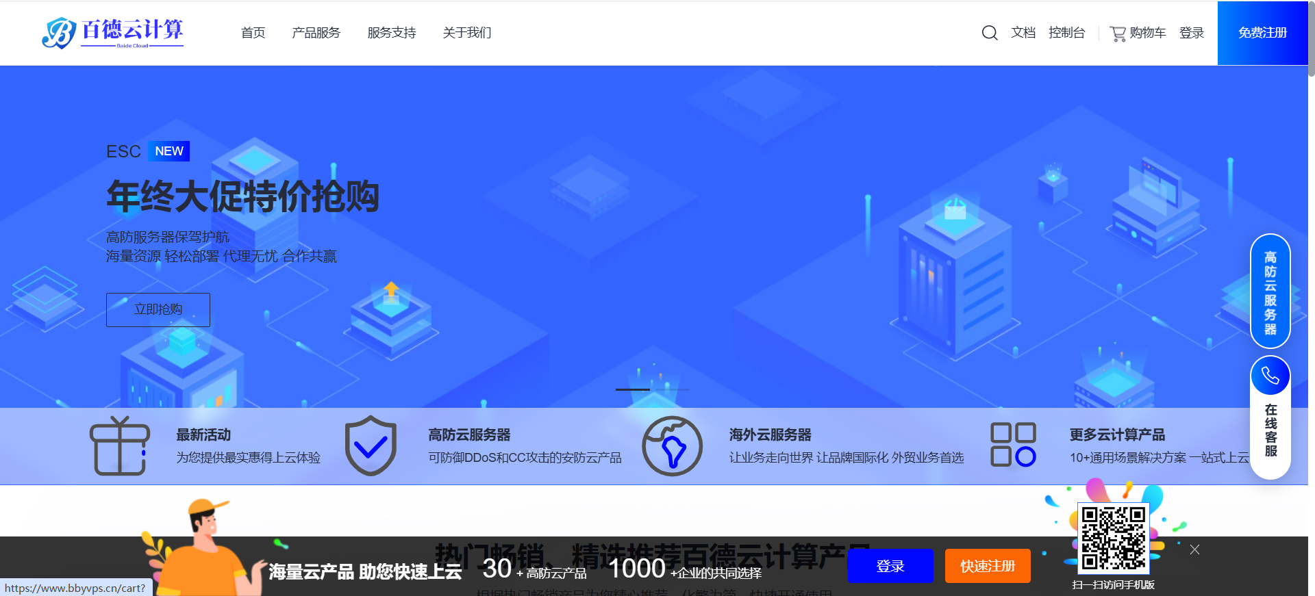Click the 更多云计算产品 heading
This screenshot has width=1315, height=596.
1117,435
